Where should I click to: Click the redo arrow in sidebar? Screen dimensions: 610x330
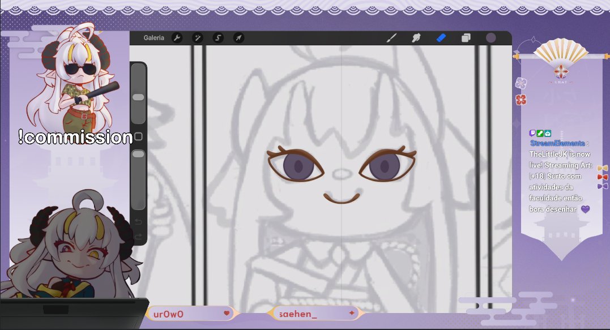coord(138,237)
